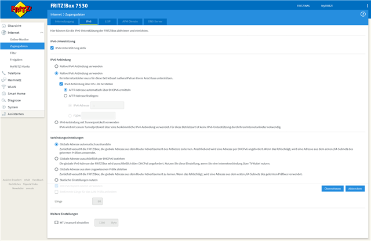
Task: Click the Telefonie phone icon
Action: pos(4,73)
